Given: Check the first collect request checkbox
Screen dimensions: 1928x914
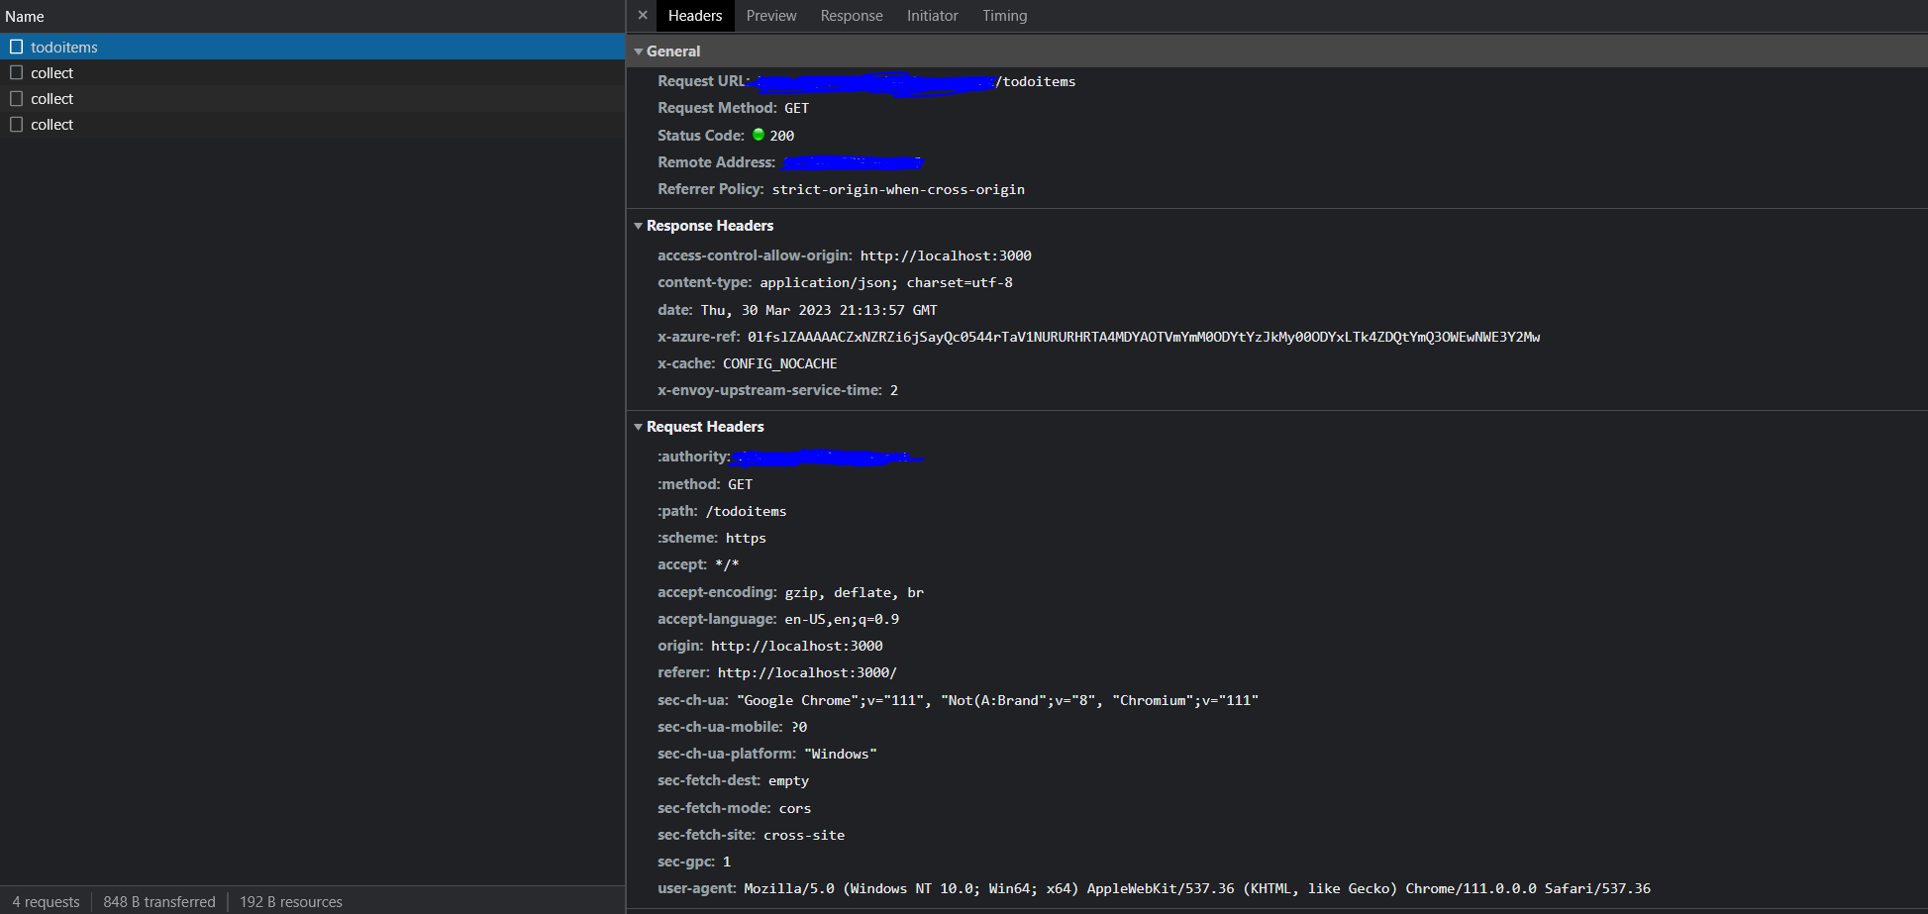Looking at the screenshot, I should [x=16, y=72].
